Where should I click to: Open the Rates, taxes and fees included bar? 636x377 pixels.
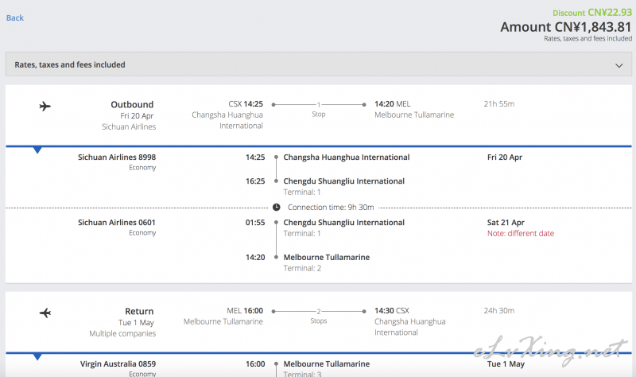319,64
